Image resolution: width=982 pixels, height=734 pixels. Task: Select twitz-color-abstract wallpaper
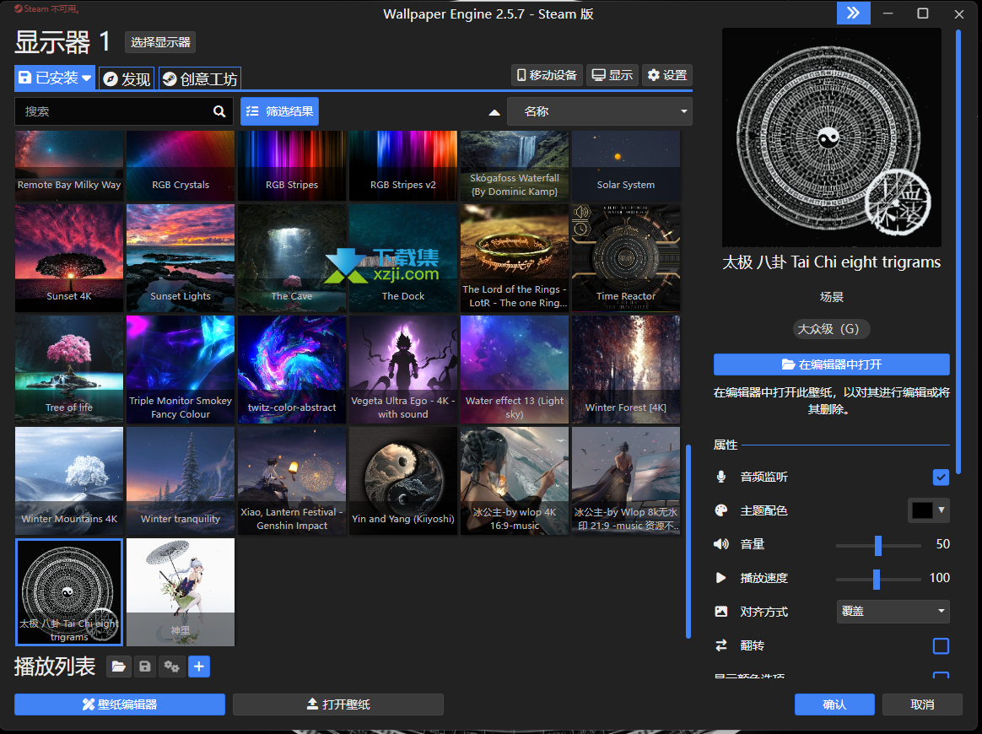(x=292, y=370)
